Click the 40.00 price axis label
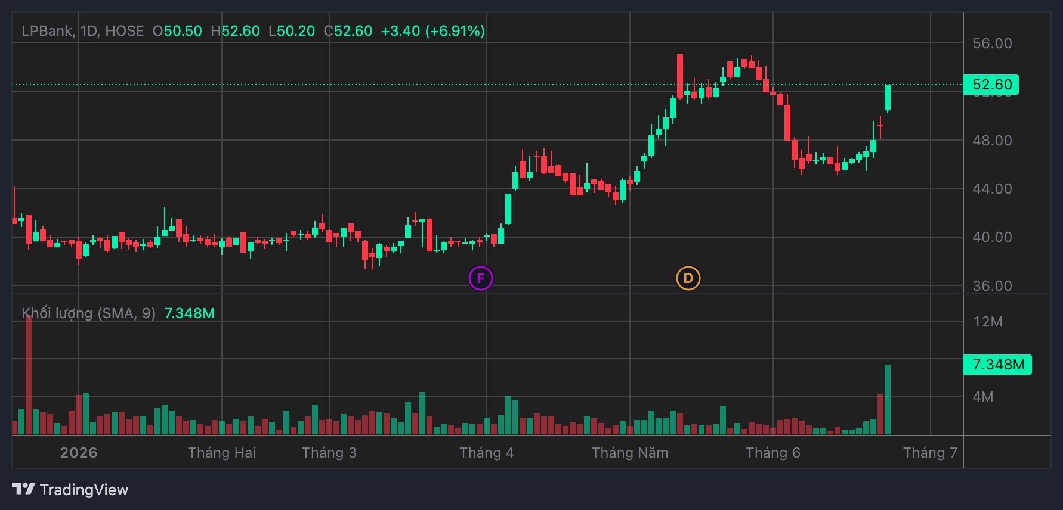Screen dimensions: 1063x510 coord(992,237)
